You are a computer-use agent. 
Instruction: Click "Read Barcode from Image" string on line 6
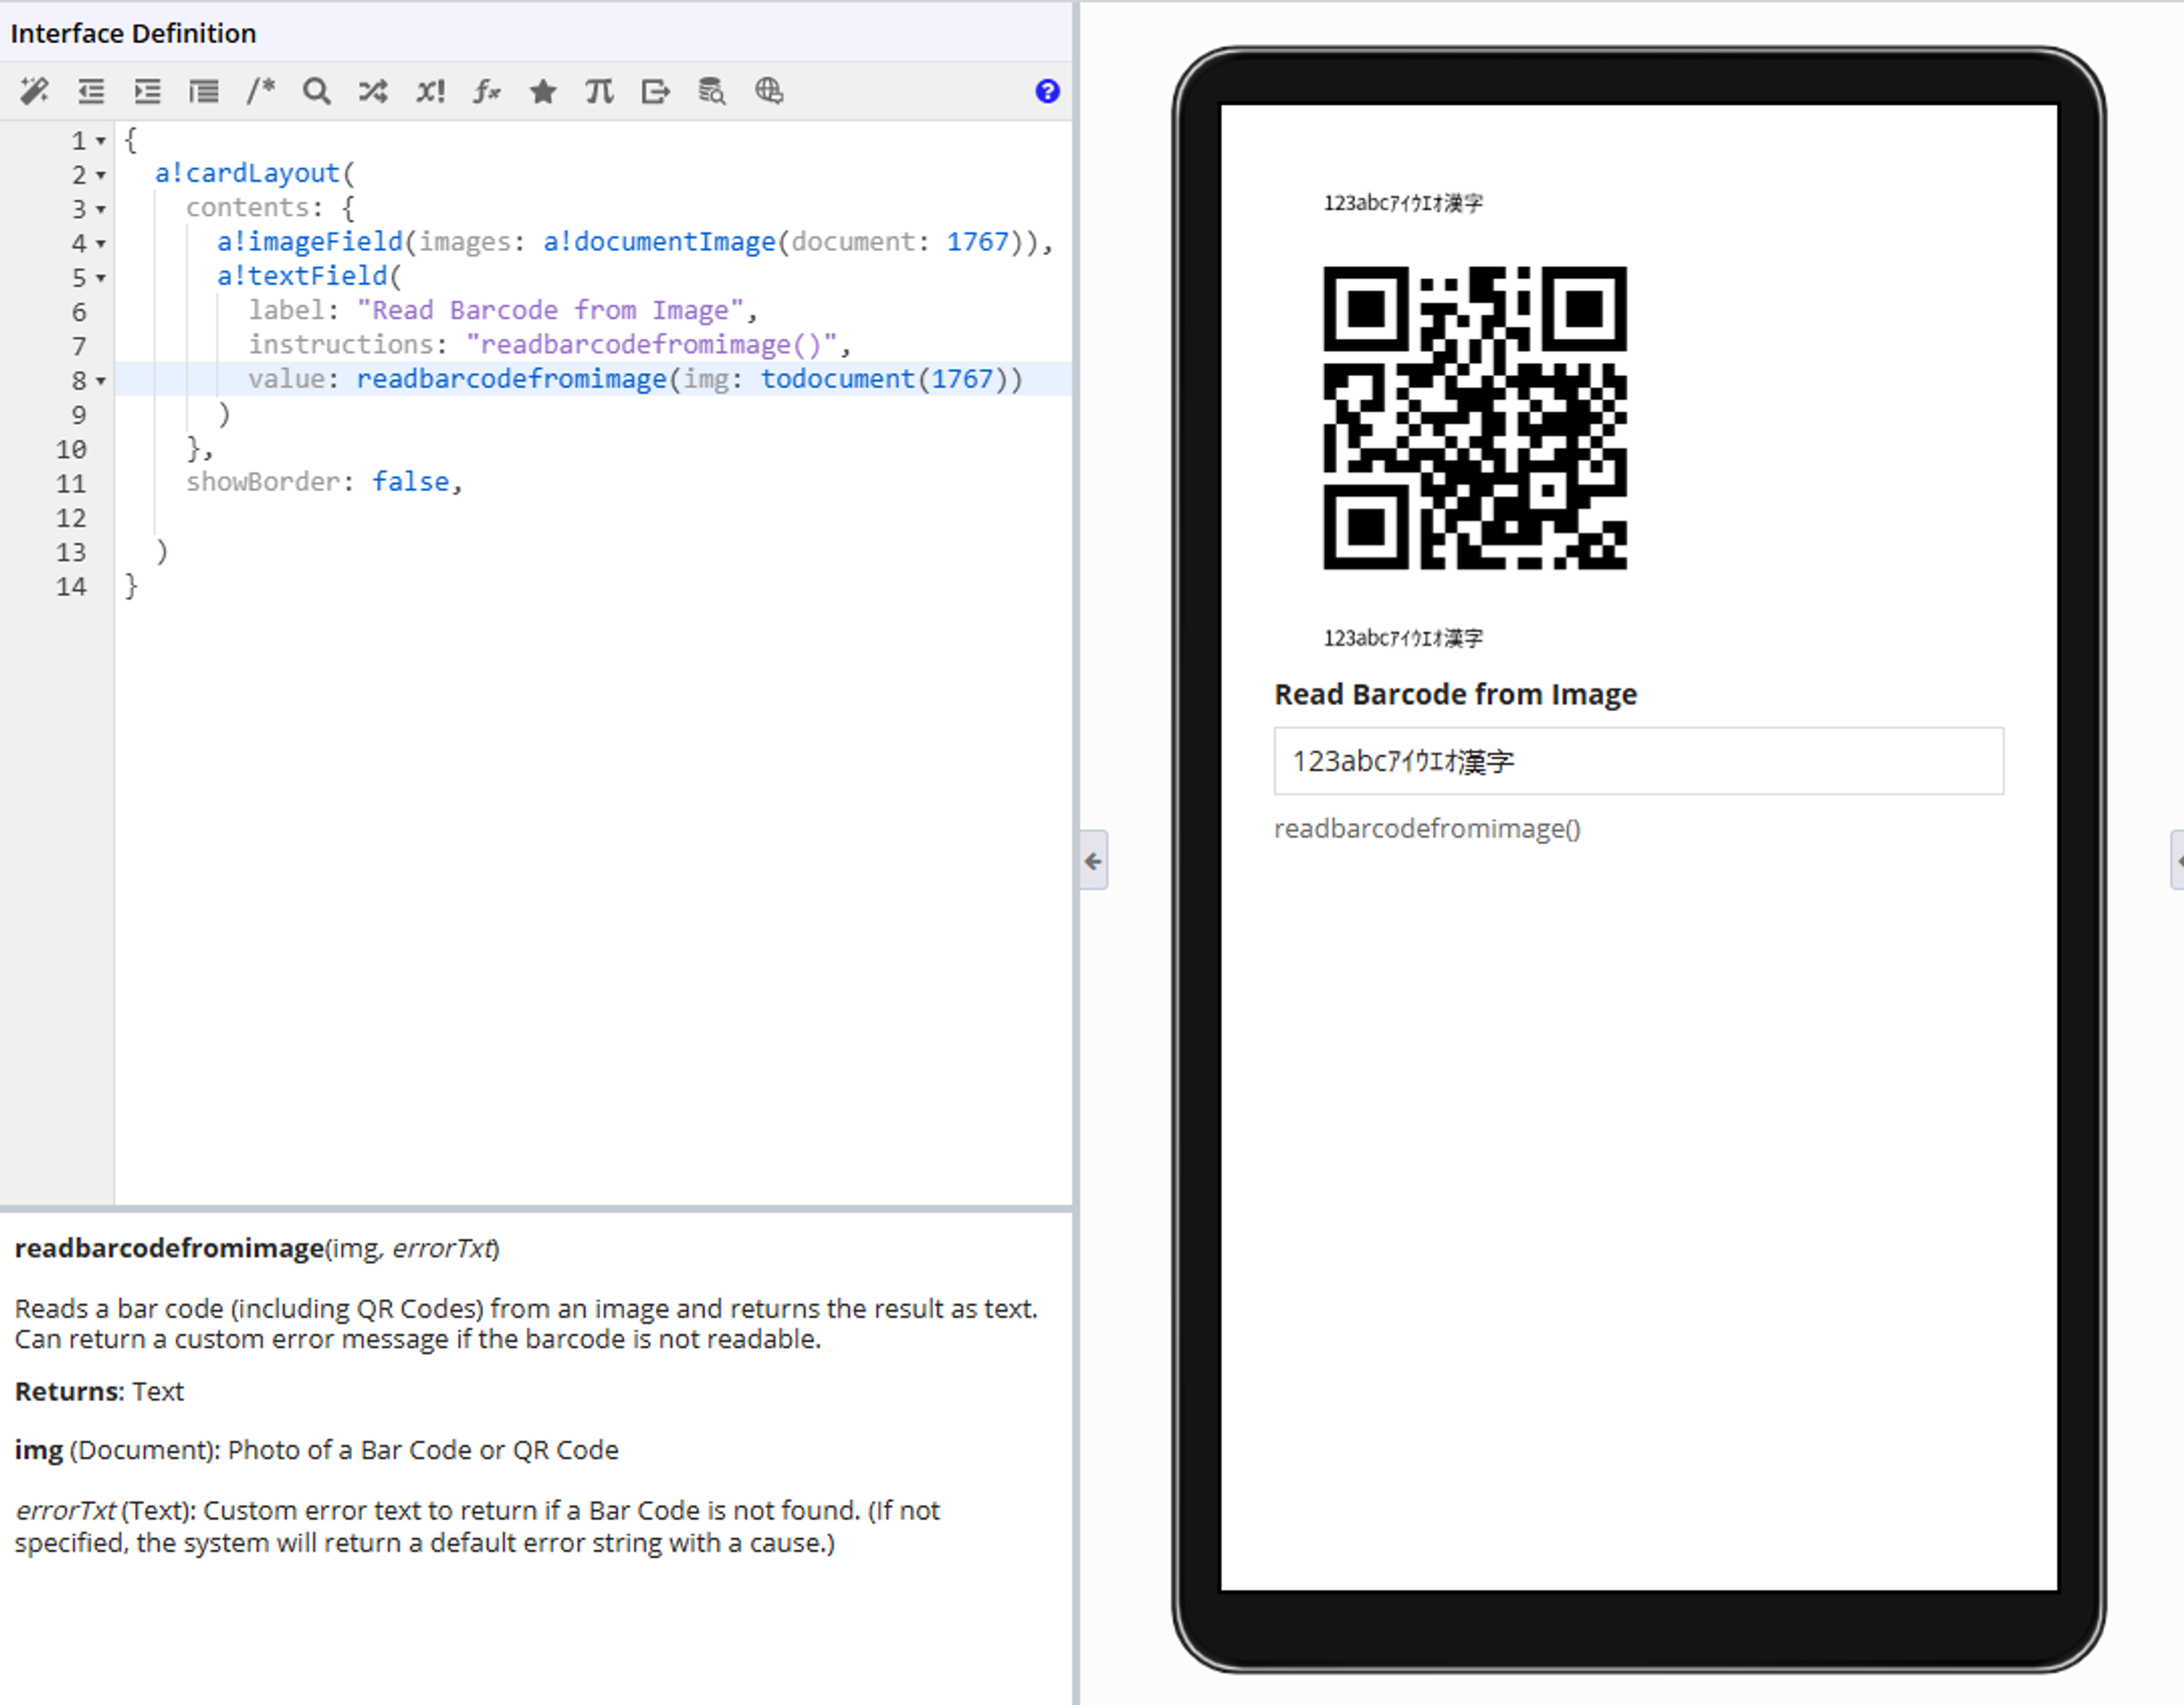[550, 310]
